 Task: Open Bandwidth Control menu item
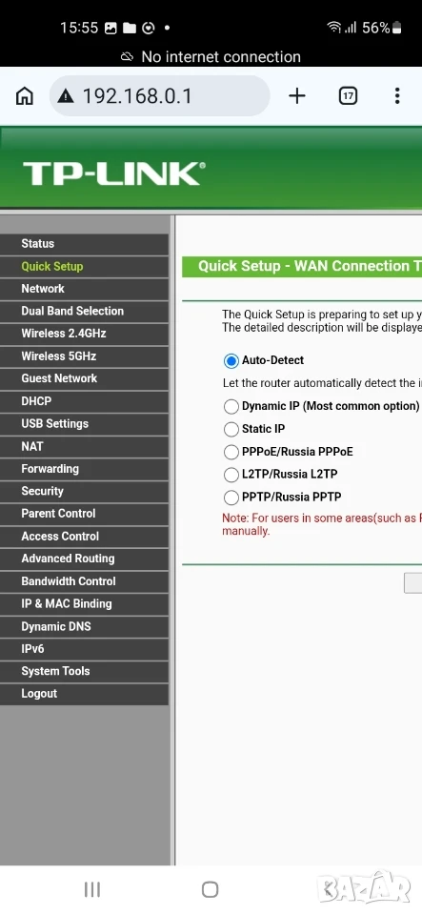[84, 581]
